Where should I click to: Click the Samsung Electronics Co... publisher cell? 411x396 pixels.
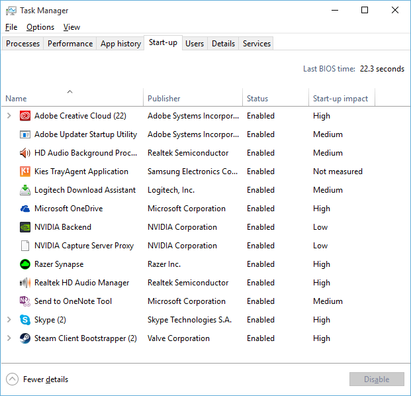pyautogui.click(x=193, y=172)
